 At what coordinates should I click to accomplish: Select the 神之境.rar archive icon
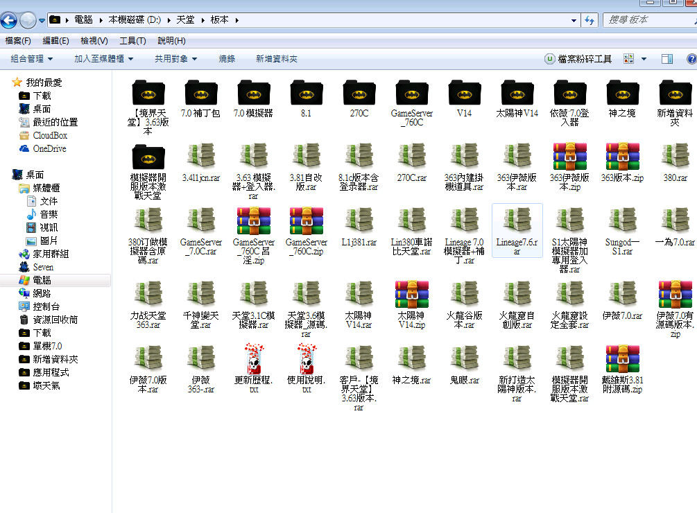[412, 359]
